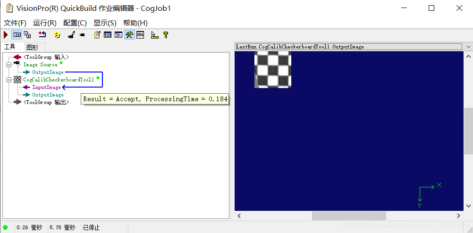Maximize the QuickBuild window
Image resolution: width=473 pixels, height=233 pixels.
(431, 8)
